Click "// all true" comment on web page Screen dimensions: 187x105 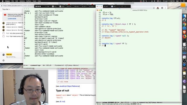coord(63,82)
